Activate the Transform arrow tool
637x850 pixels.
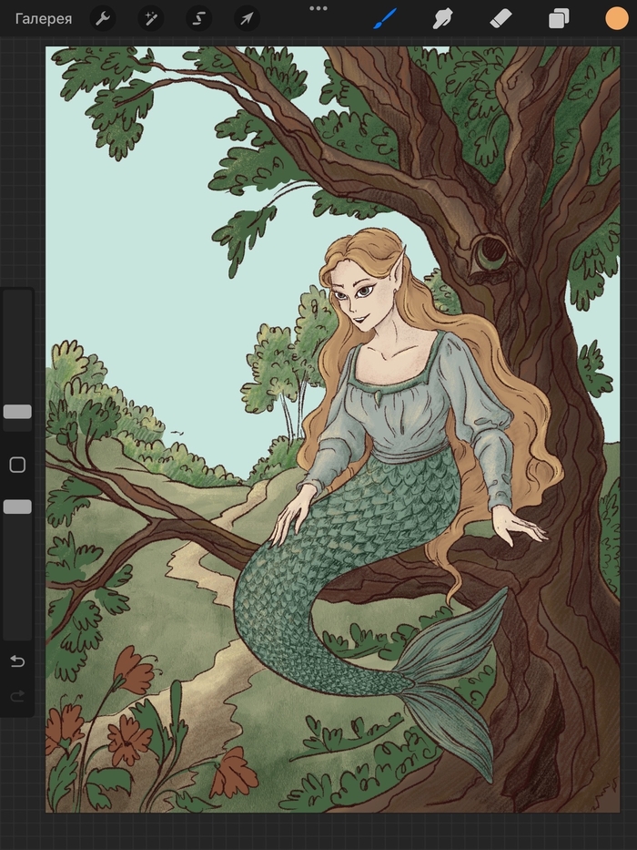[x=246, y=18]
